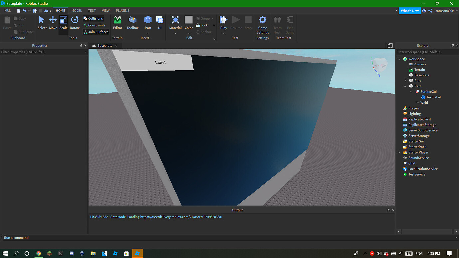Toggle the Constraints option
Screen dimensions: 459x258
pos(95,25)
